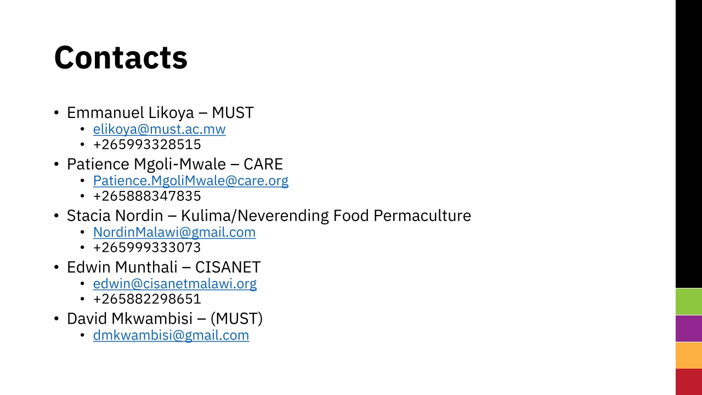The width and height of the screenshot is (702, 395).
Task: Open the dmkwambisi@gmail.com email link
Action: coord(171,335)
